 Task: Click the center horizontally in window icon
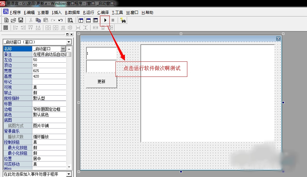(48, 28)
